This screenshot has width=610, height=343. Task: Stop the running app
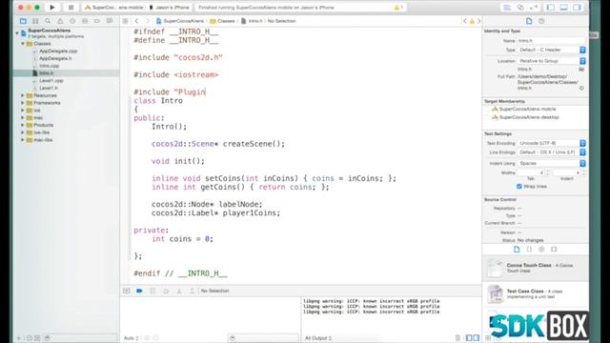(71, 8)
